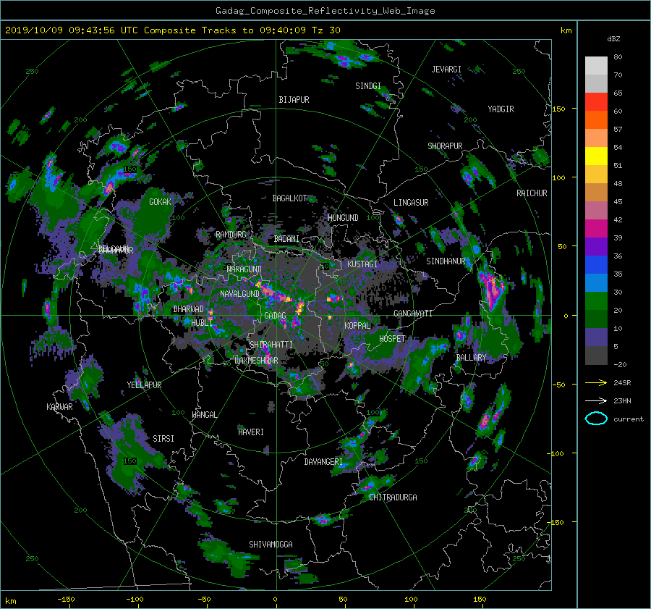The height and width of the screenshot is (609, 651).
Task: Click the white 23MN arrow legend icon
Action: [596, 400]
